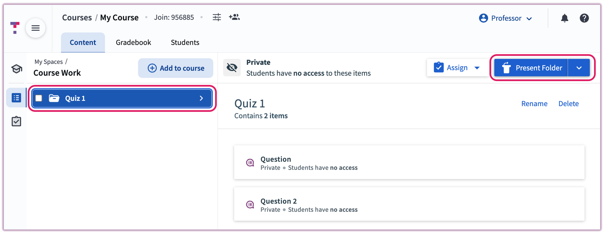Open notifications via the bell icon
The width and height of the screenshot is (604, 233).
pyautogui.click(x=564, y=18)
